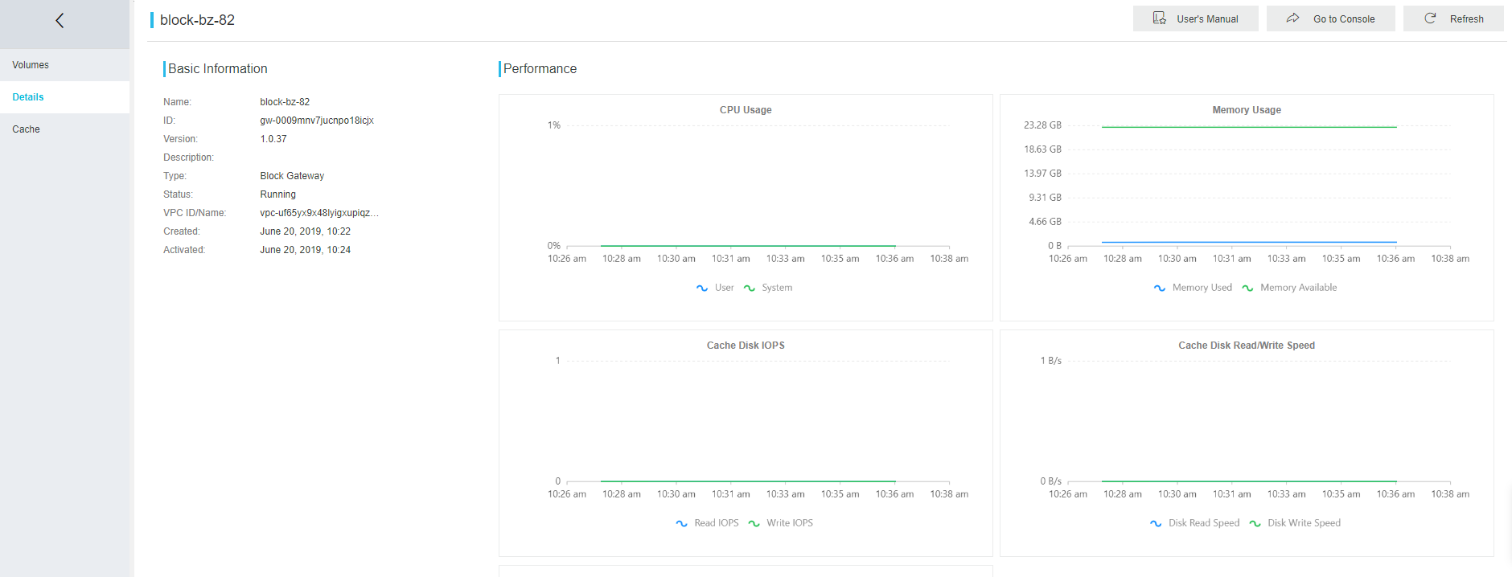Click the green Memory Available wave icon

pyautogui.click(x=1247, y=288)
